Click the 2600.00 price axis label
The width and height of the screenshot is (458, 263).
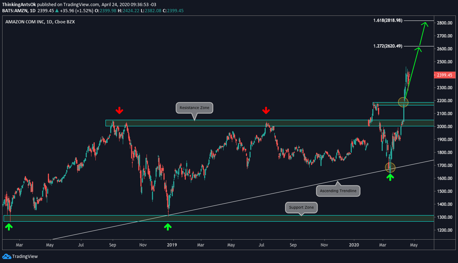click(445, 49)
